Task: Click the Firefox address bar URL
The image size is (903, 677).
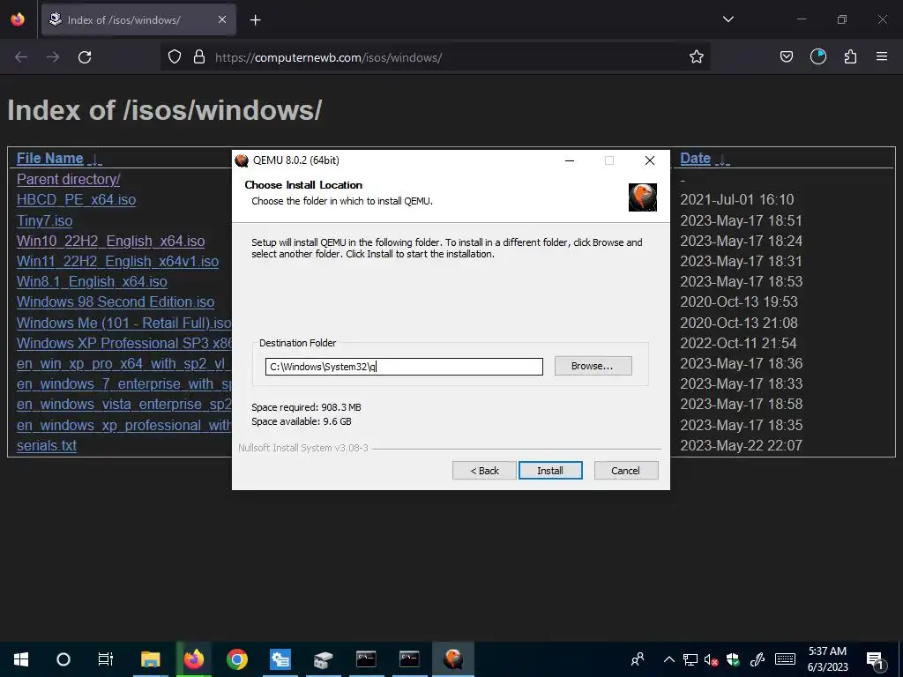Action: (x=328, y=57)
